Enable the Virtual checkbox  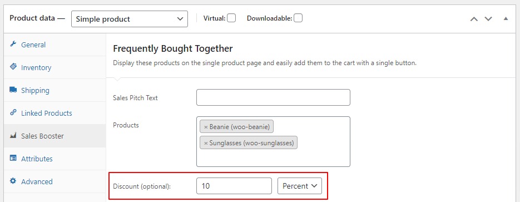point(231,18)
